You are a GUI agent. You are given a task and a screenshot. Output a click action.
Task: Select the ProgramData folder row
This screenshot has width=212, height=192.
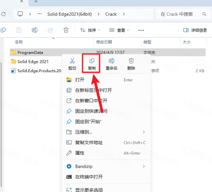(x=108, y=52)
